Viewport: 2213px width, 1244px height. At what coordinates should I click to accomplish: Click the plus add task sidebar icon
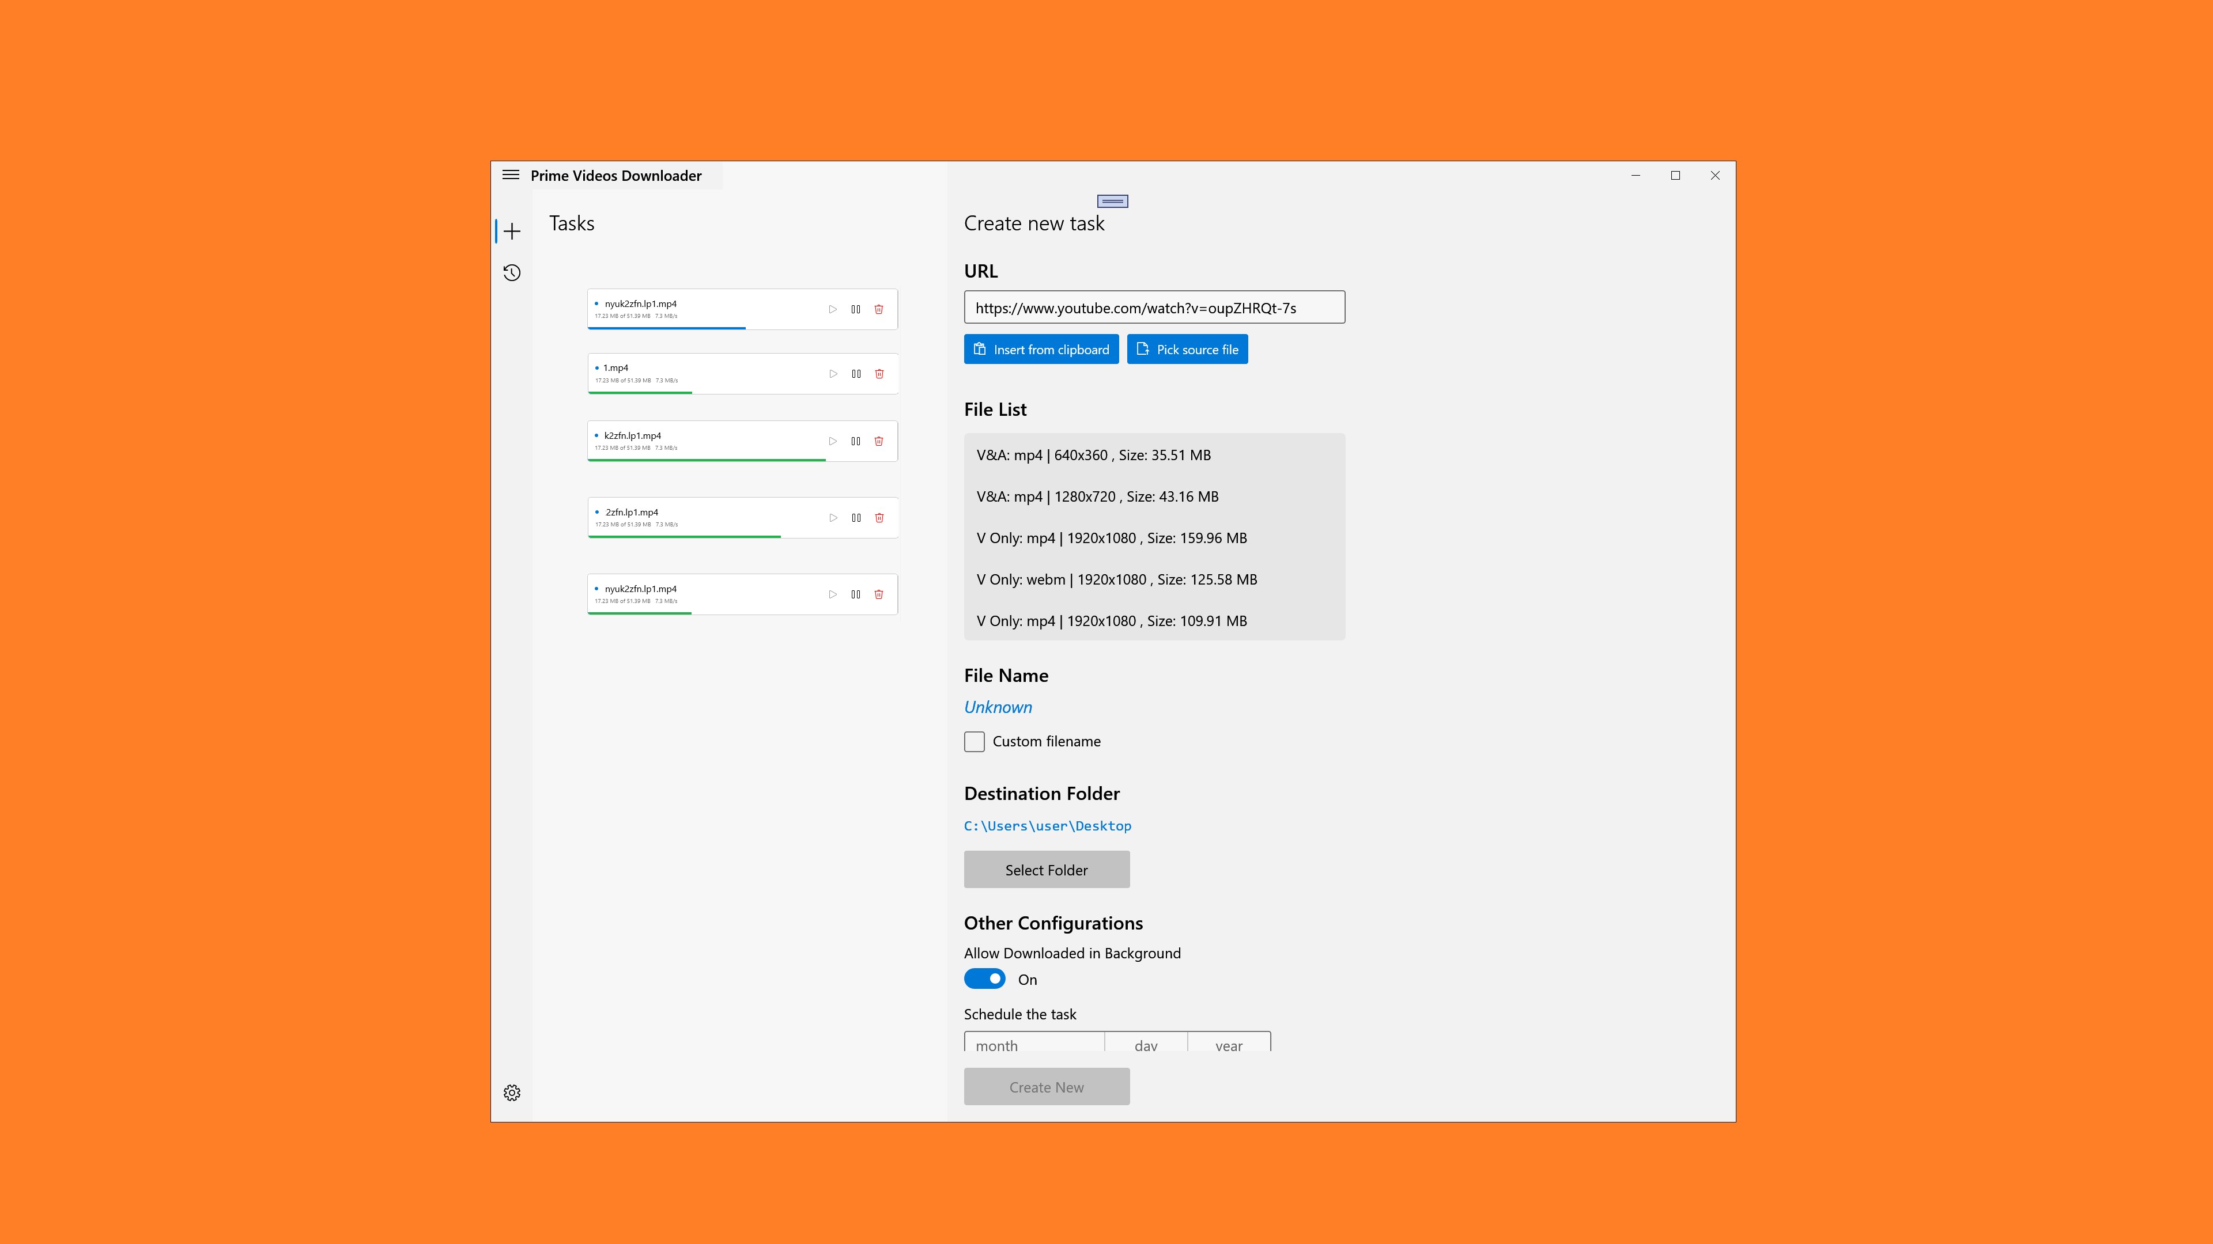pyautogui.click(x=512, y=231)
